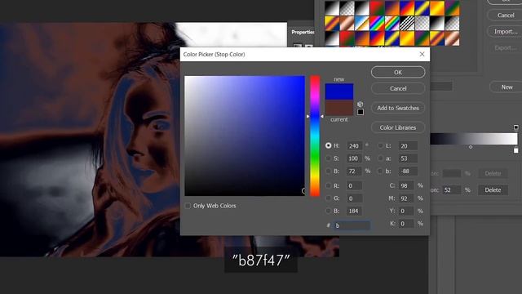This screenshot has width=522, height=294.
Task: Click Cancel in the Color Picker dialog
Action: (398, 88)
